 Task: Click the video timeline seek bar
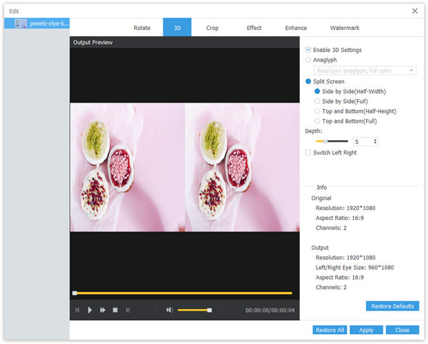pyautogui.click(x=183, y=293)
